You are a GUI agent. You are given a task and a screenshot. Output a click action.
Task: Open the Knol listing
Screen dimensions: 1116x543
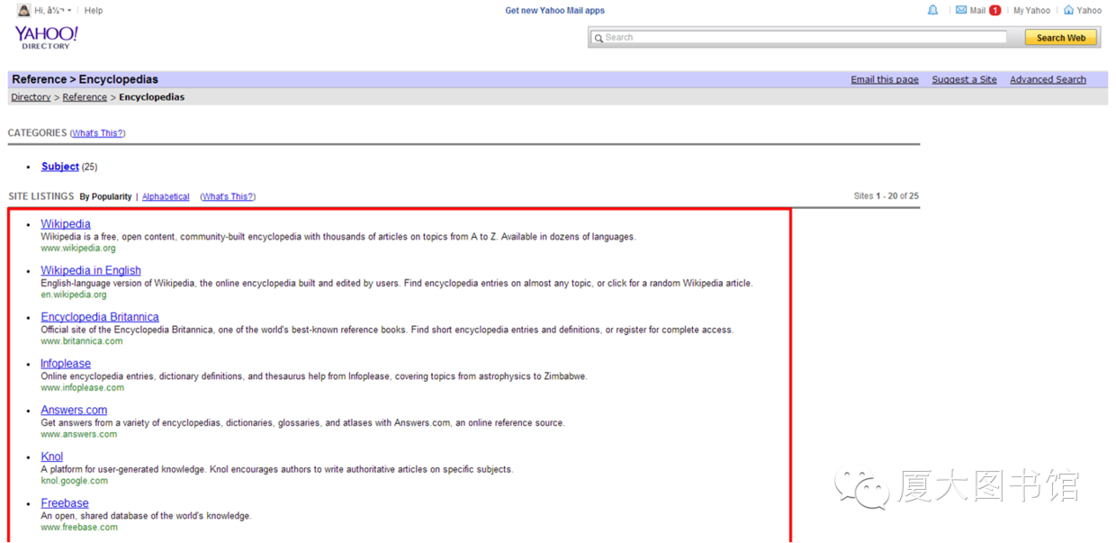pos(52,457)
